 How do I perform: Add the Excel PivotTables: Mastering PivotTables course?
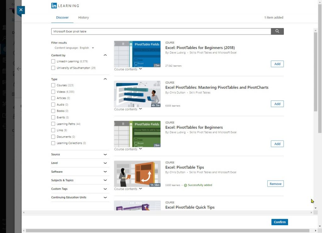point(277,104)
